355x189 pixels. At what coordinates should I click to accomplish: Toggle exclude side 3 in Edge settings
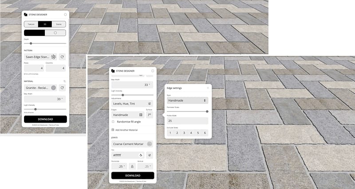(x=184, y=133)
